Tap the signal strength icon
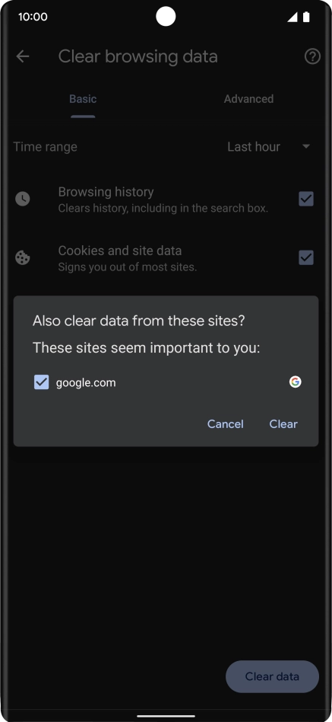 coord(292,17)
